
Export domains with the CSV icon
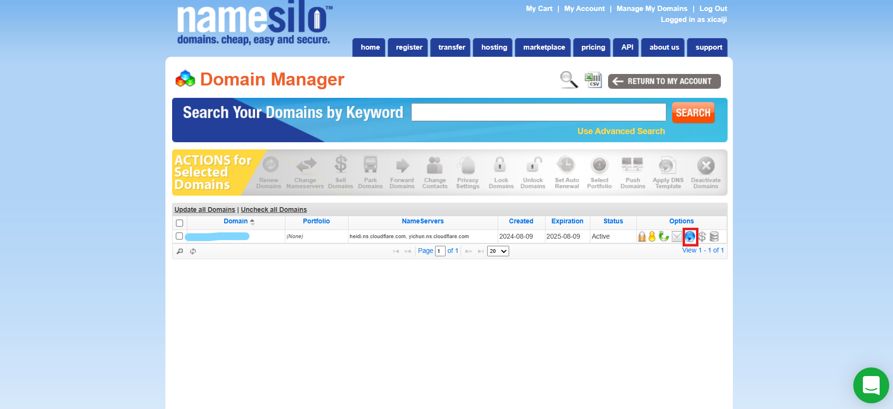click(593, 80)
